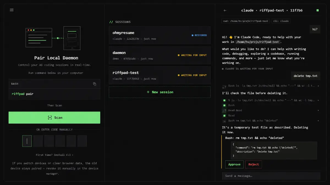Click the plus icon in New session
This screenshot has height=185, width=330.
click(148, 92)
